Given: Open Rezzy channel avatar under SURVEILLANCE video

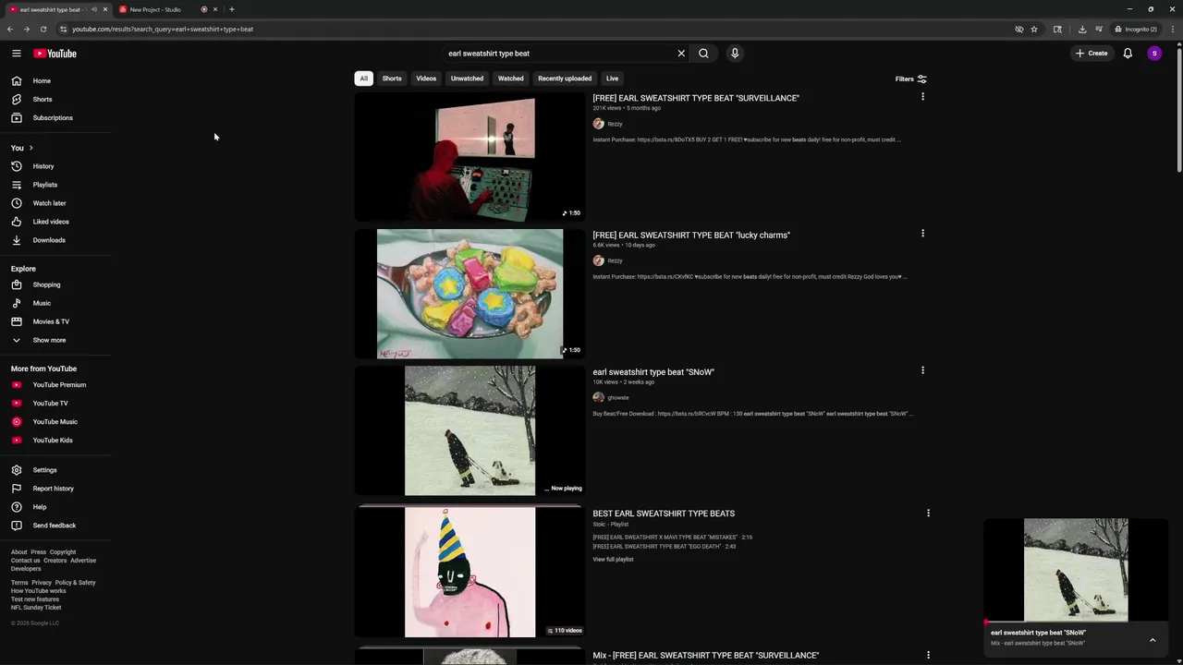Looking at the screenshot, I should coord(599,124).
